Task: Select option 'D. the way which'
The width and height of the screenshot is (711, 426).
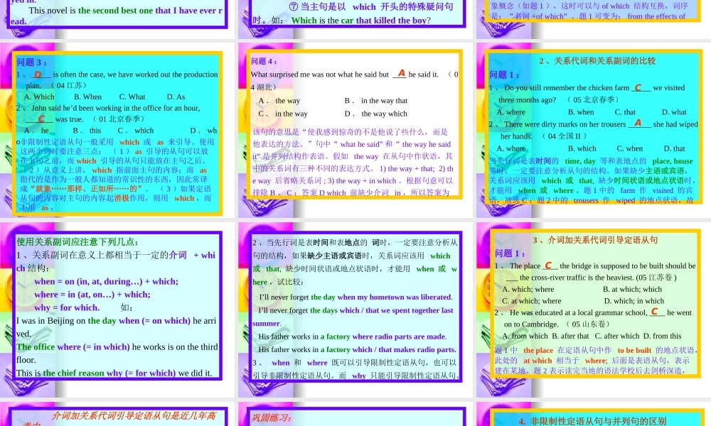Action: 376,114
